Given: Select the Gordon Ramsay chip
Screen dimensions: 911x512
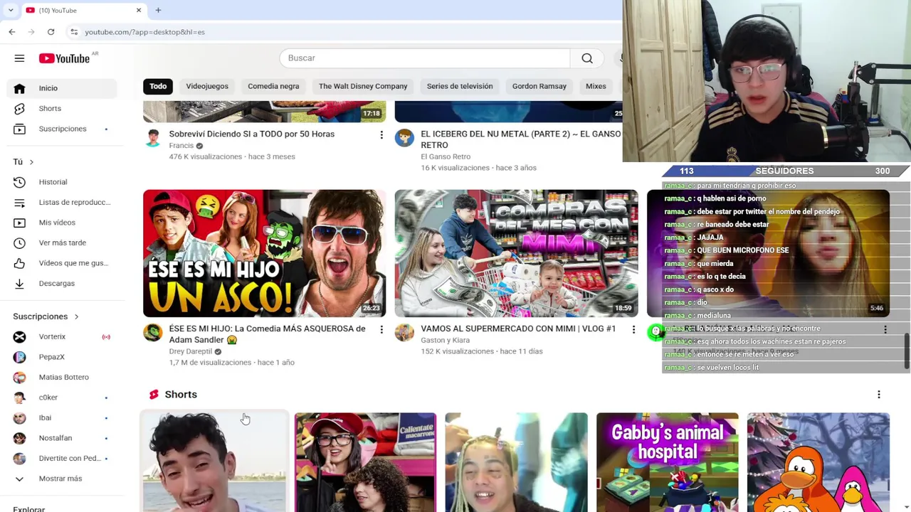Looking at the screenshot, I should tap(539, 86).
